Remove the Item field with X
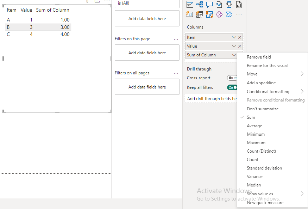Image resolution: width=308 pixels, height=209 pixels. 240,37
